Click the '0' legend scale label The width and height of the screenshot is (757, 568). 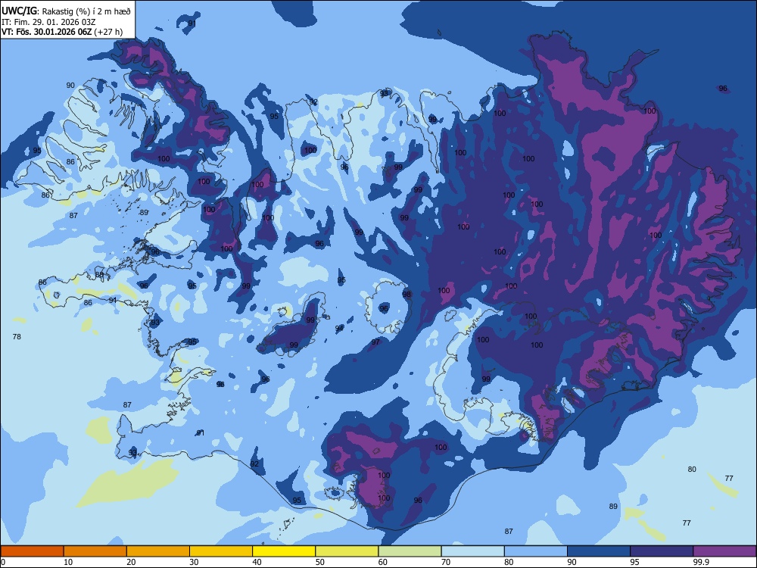(x=3, y=562)
